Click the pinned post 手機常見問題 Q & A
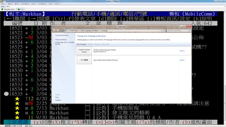This screenshot has height=127, width=226. coord(136,117)
